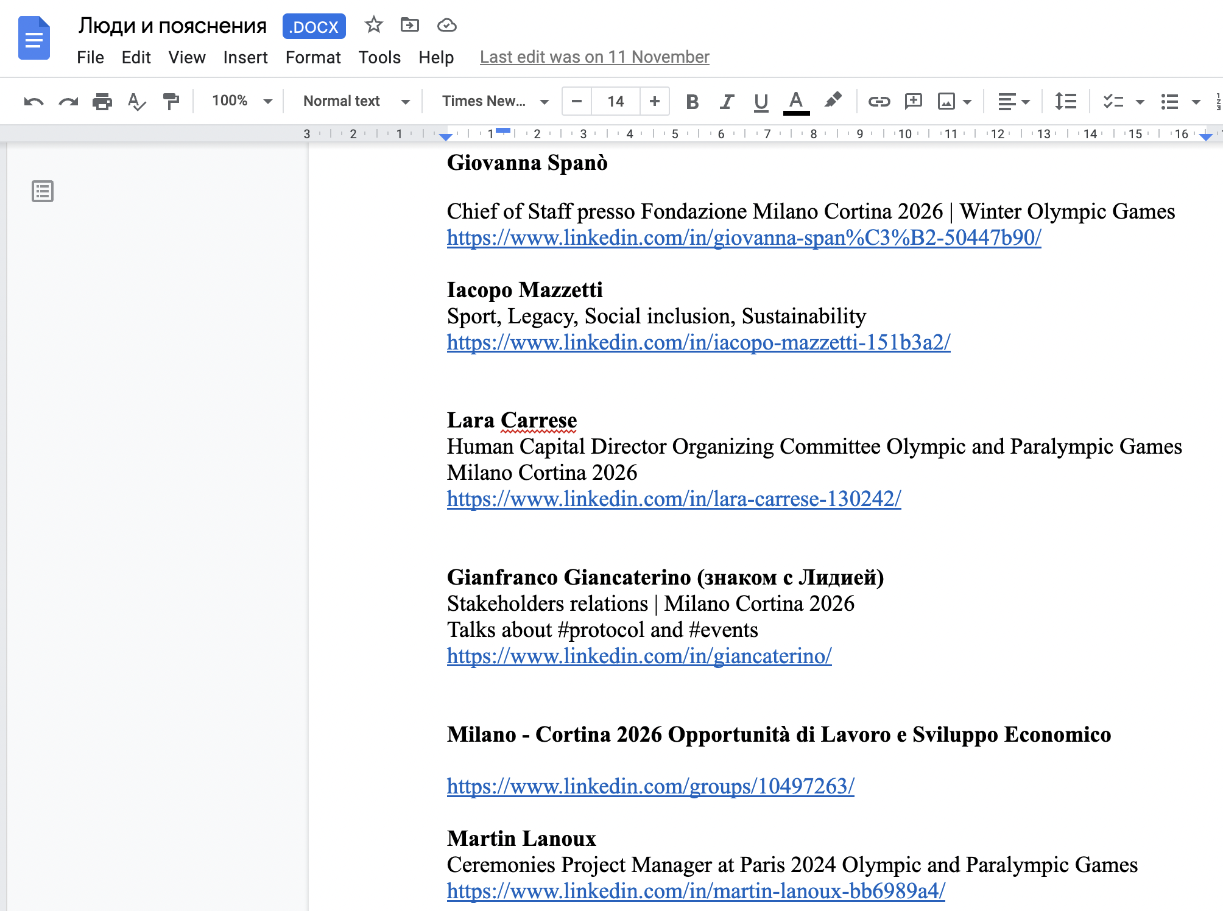This screenshot has height=911, width=1223.
Task: Open the Insert menu
Action: coord(245,57)
